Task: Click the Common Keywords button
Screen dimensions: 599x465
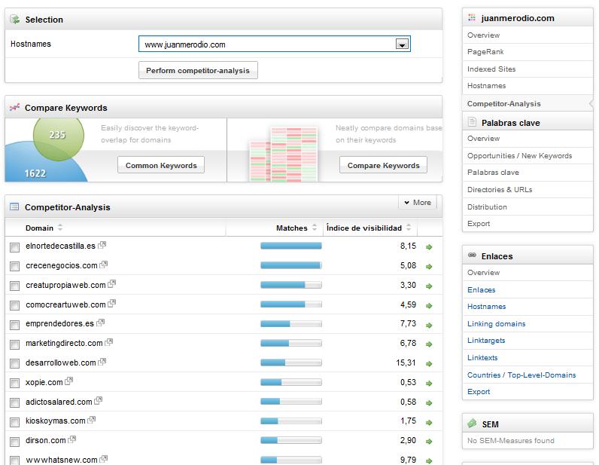Action: (161, 165)
